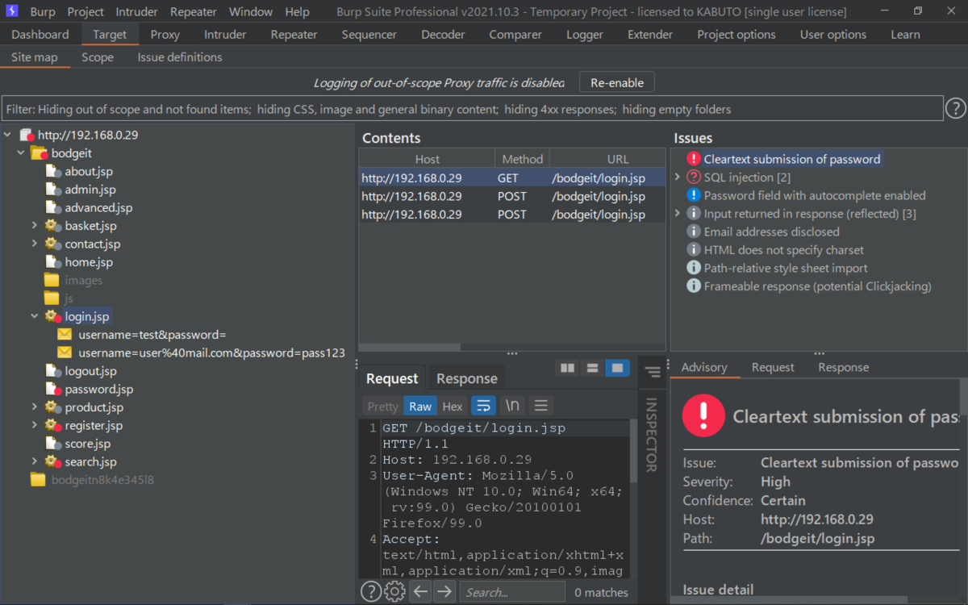Open the filter help question mark icon

(x=955, y=108)
